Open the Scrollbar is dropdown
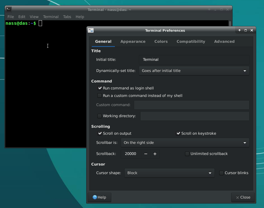Image resolution: width=264 pixels, height=208 pixels. pos(185,143)
